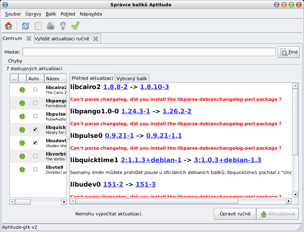Open libquicktime1 version 2:1.1.3+debian-1 link

click(x=151, y=160)
